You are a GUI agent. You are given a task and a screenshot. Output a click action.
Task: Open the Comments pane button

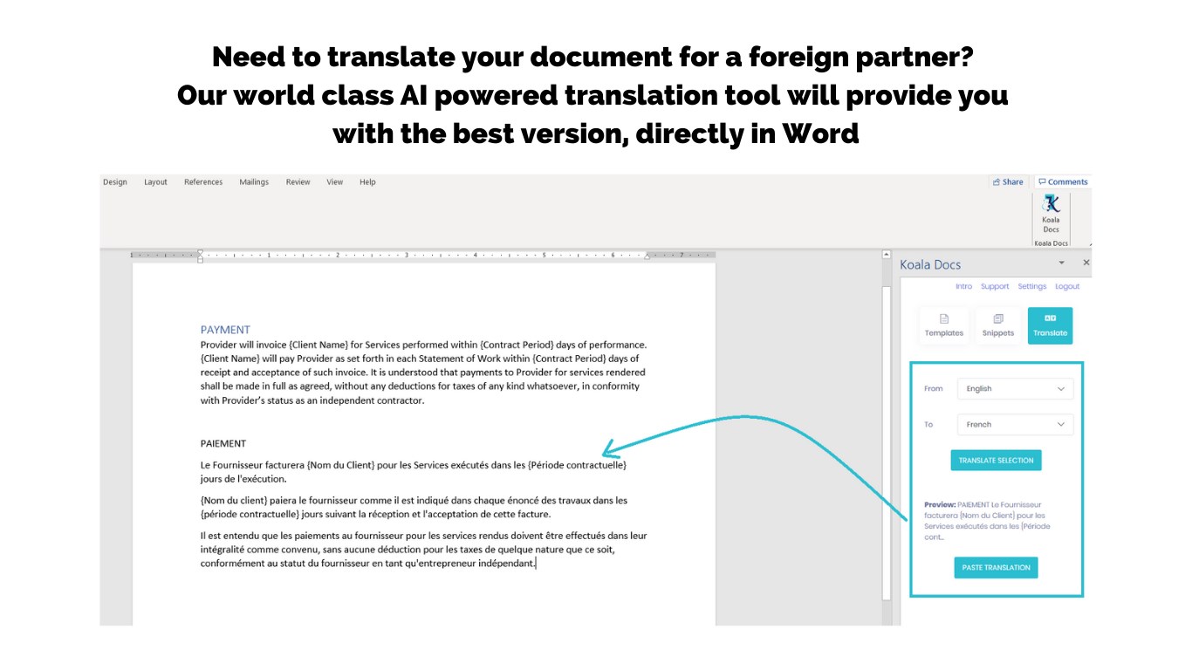pos(1063,182)
